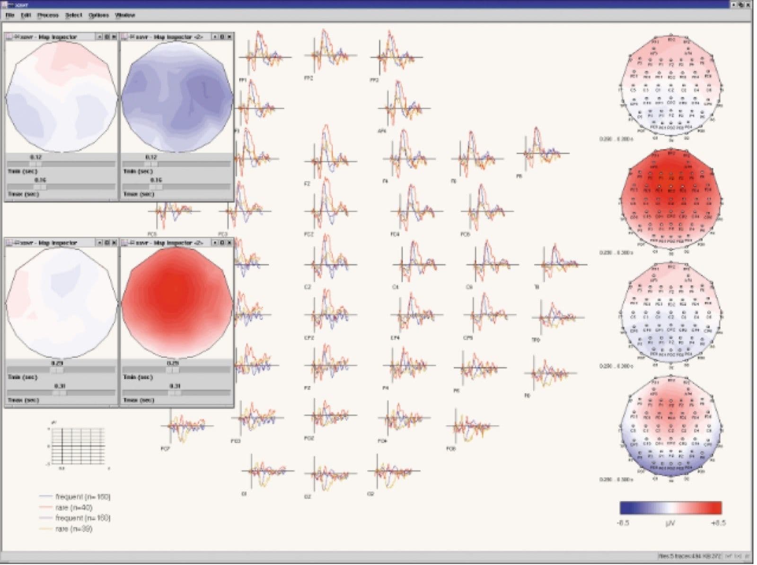Click the red scalp map in bottom-right inspector
The height and width of the screenshot is (565, 757).
click(177, 304)
